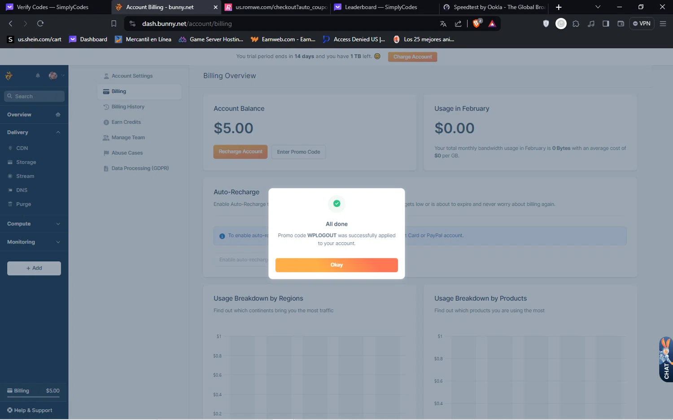Open Purge in the sidebar
This screenshot has width=673, height=420.
pyautogui.click(x=23, y=204)
